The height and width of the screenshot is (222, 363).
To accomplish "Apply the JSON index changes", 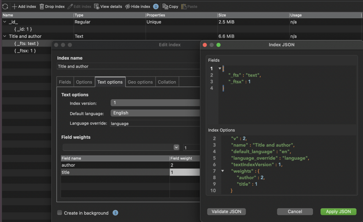I will tap(338, 211).
